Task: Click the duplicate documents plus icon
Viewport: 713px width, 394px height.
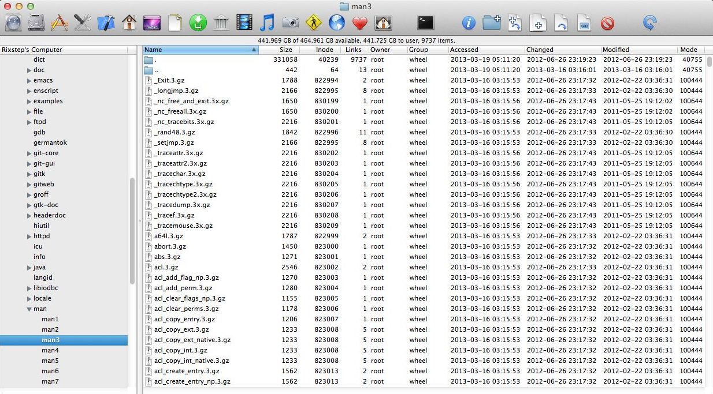Action: [538, 22]
